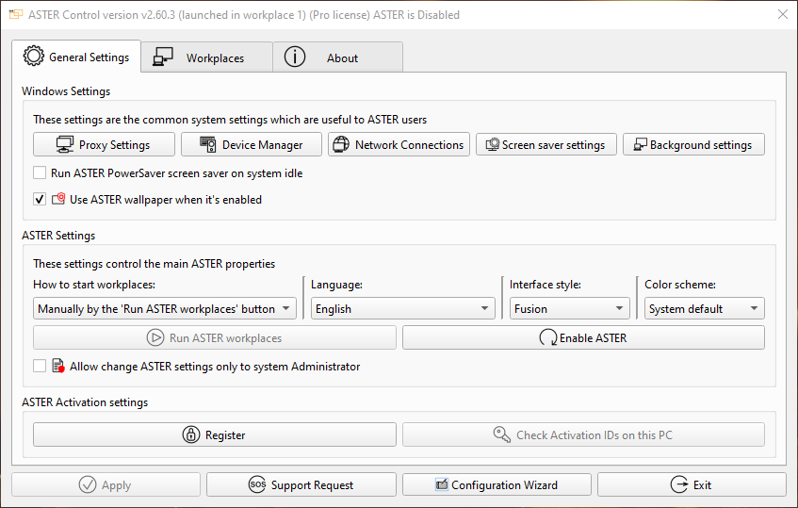
Task: Switch to the About tab
Action: (x=338, y=57)
